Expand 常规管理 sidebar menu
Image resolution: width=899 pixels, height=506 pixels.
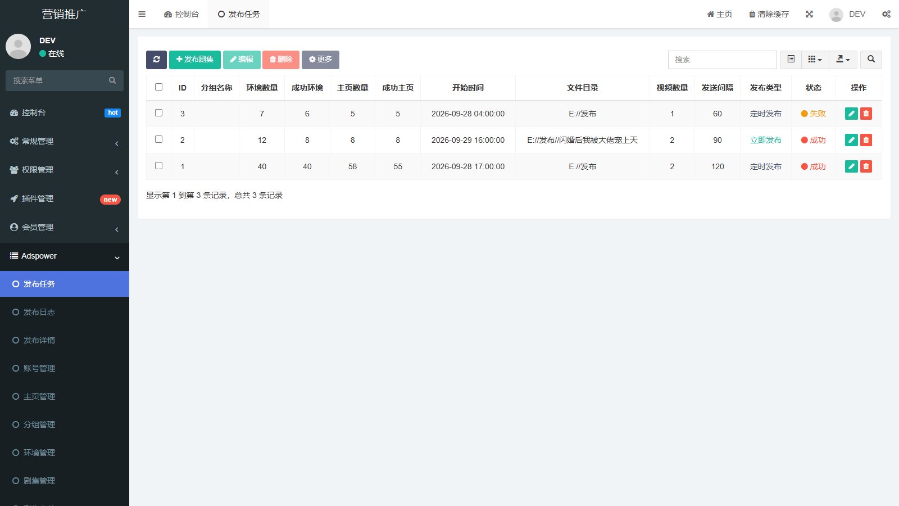point(65,141)
